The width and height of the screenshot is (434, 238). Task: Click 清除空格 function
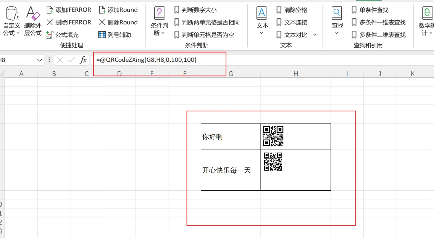click(x=292, y=10)
